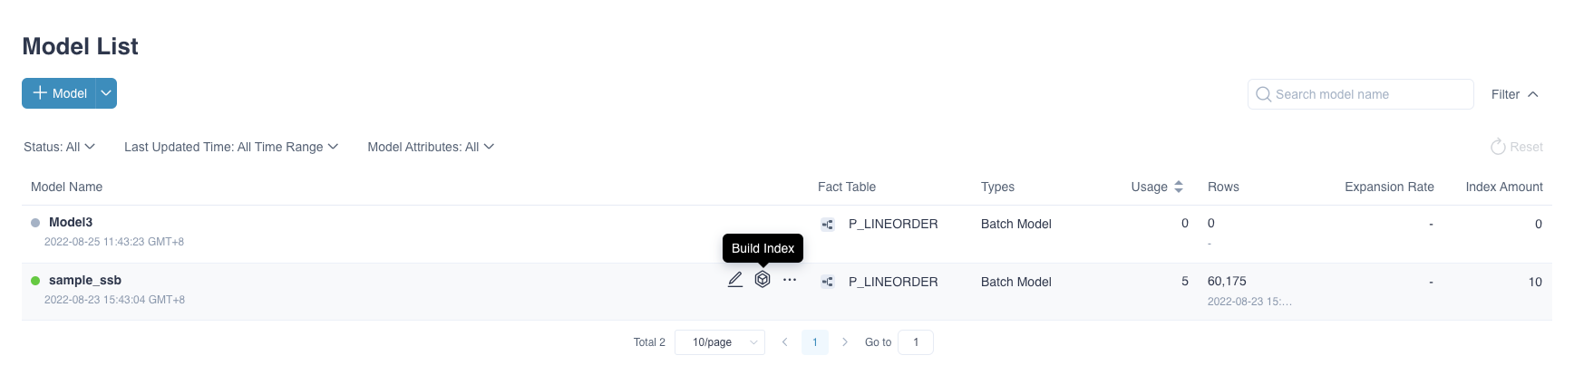Open the Last Updated Time filter dropdown

(x=231, y=147)
